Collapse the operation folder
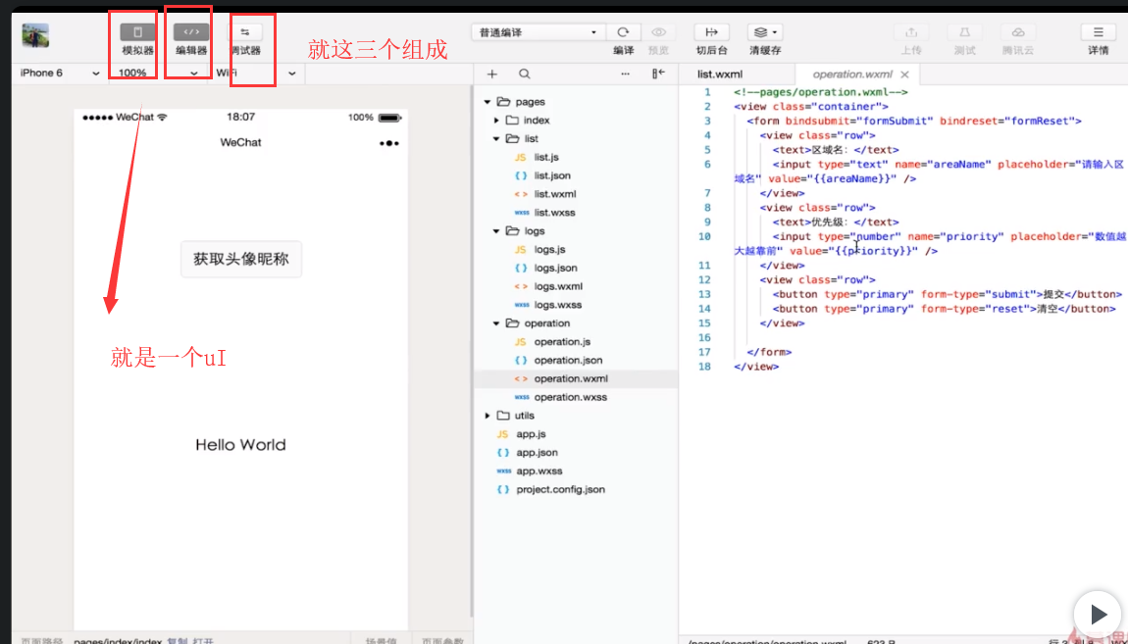The height and width of the screenshot is (644, 1128). [x=496, y=323]
